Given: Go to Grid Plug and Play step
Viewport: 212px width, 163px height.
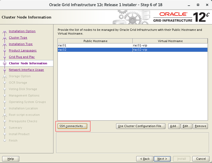Looking at the screenshot, I should (x=22, y=57).
